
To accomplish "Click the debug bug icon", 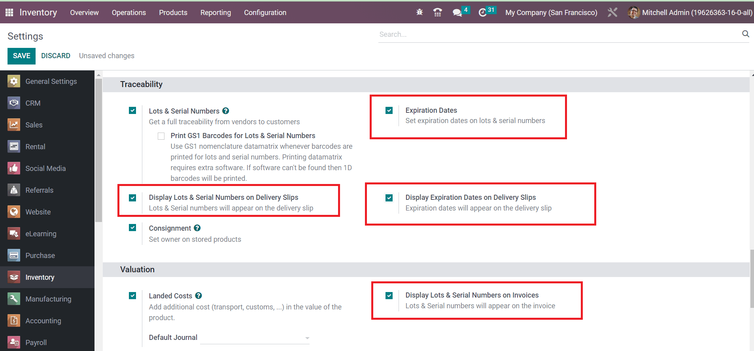I will pyautogui.click(x=420, y=13).
